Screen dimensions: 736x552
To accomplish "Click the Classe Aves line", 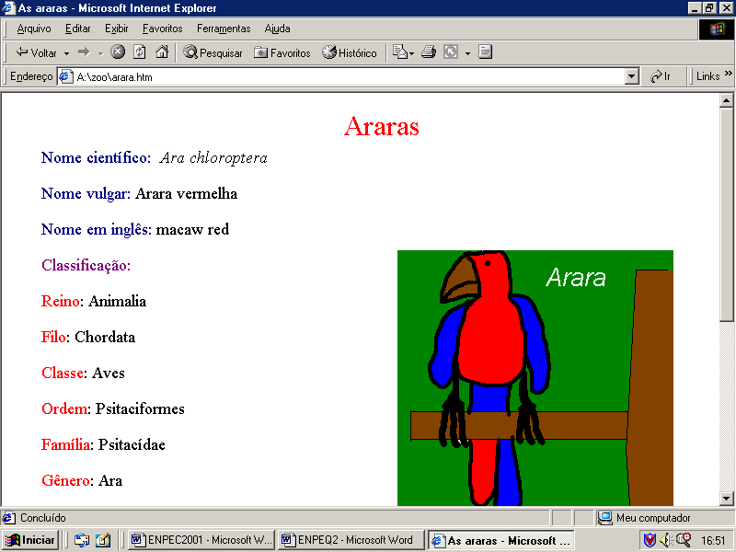I will tap(83, 374).
